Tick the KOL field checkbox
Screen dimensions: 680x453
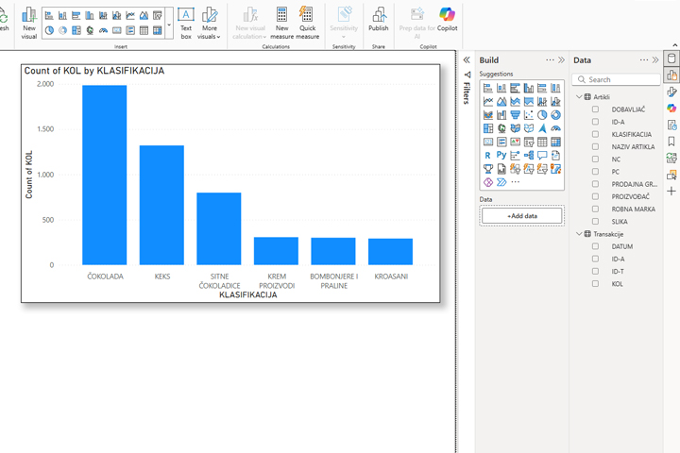pyautogui.click(x=595, y=283)
